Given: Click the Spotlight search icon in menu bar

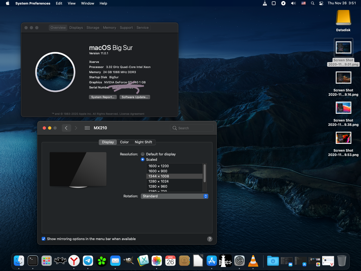Looking at the screenshot, I should [x=312, y=3].
